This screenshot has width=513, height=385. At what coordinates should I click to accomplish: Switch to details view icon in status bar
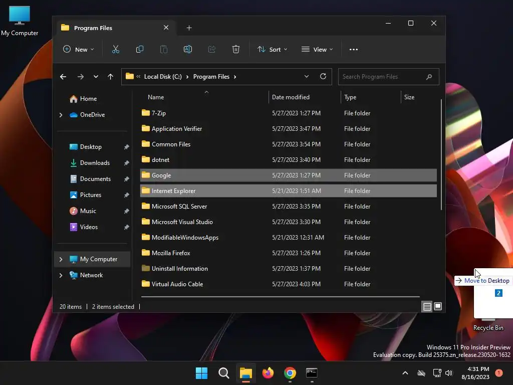pos(427,307)
